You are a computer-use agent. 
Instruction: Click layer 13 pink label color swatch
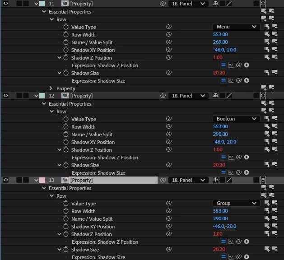42,180
